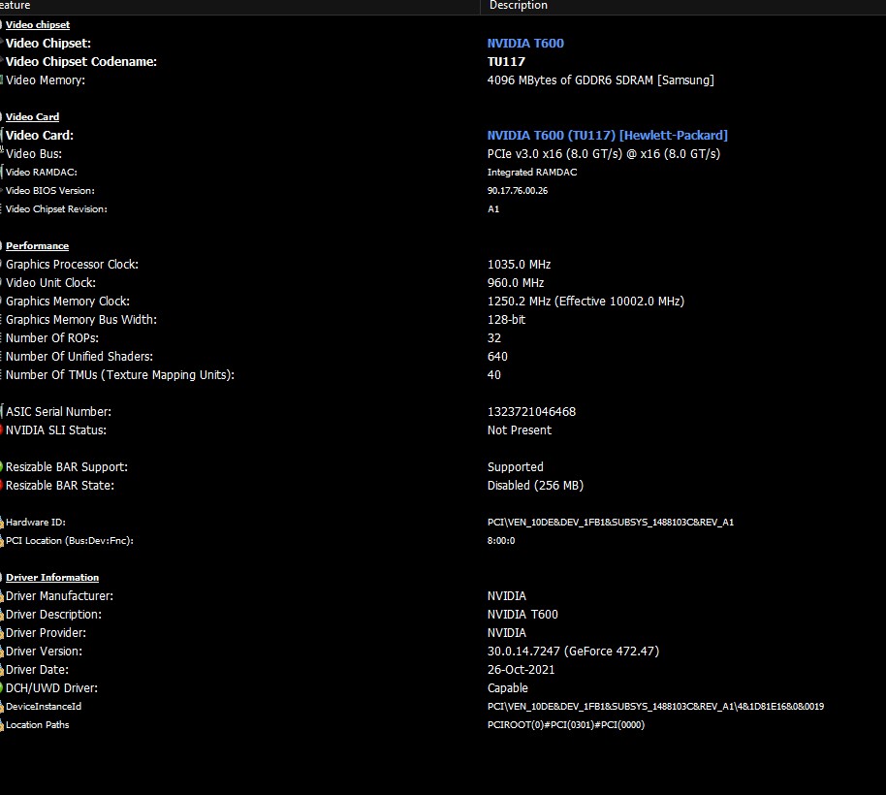Select the Video RAMDAC: row label
The width and height of the screenshot is (886, 795).
[42, 173]
